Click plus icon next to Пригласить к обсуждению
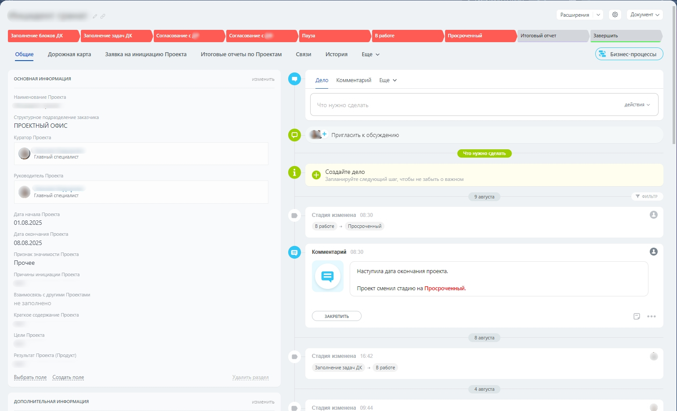The image size is (677, 411). click(324, 134)
